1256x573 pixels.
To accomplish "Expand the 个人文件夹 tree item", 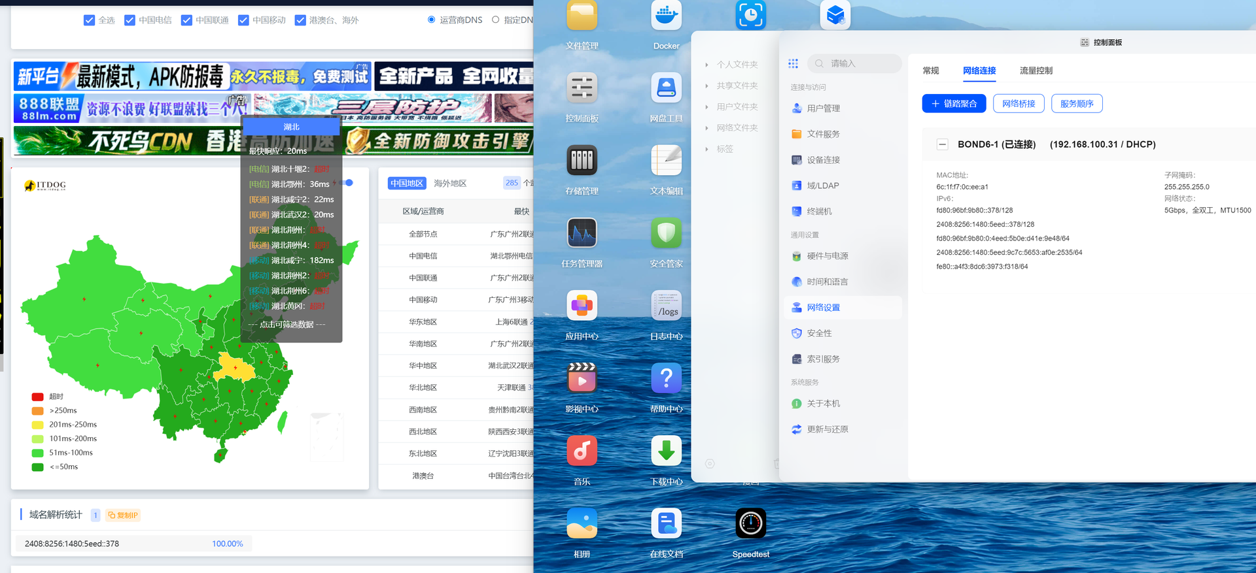I will (x=706, y=65).
